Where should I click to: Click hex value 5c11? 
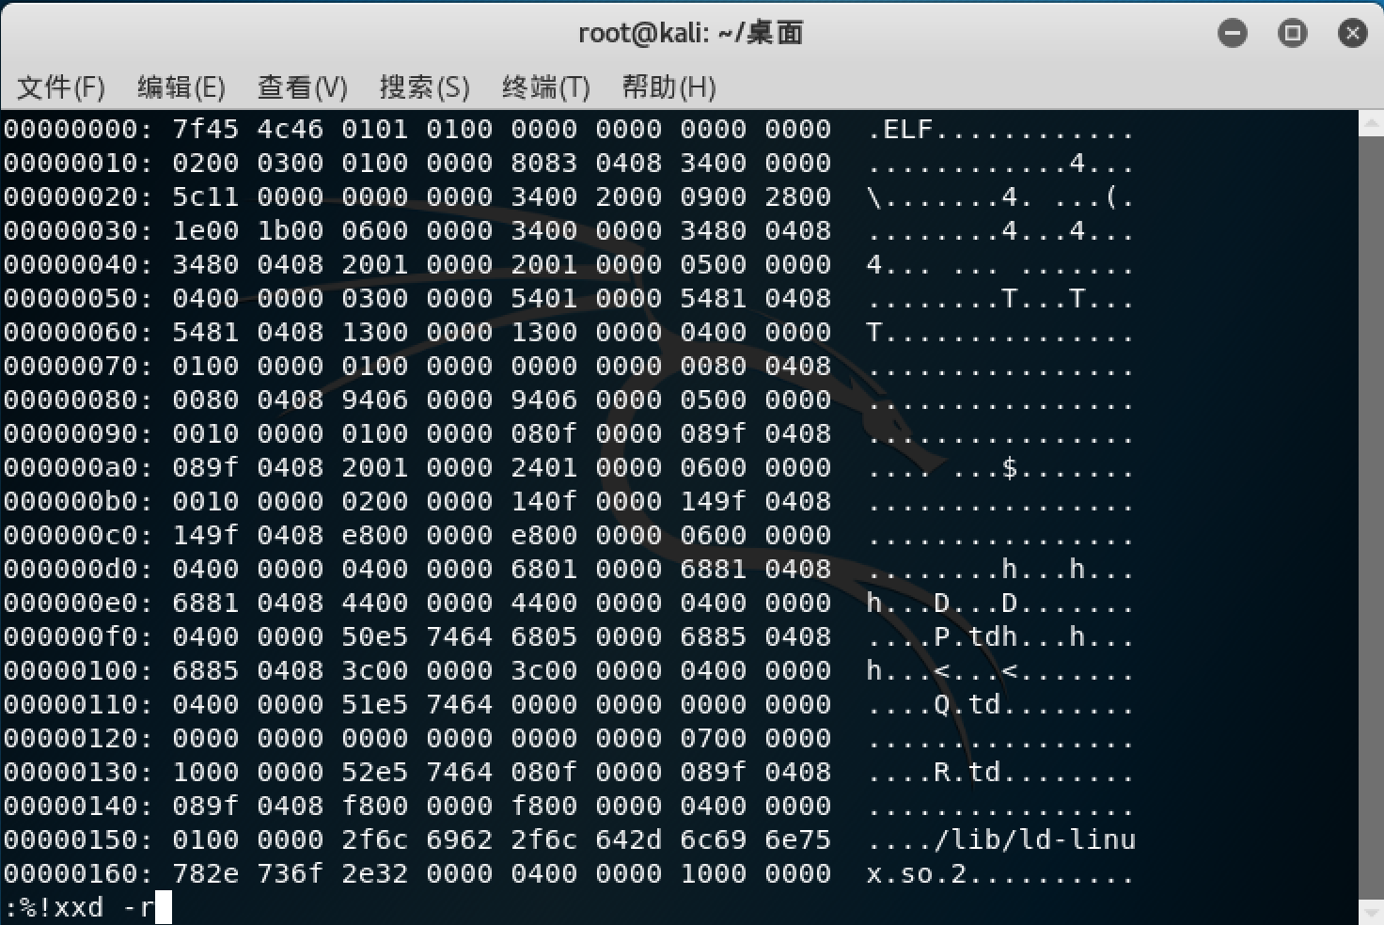[x=206, y=196]
